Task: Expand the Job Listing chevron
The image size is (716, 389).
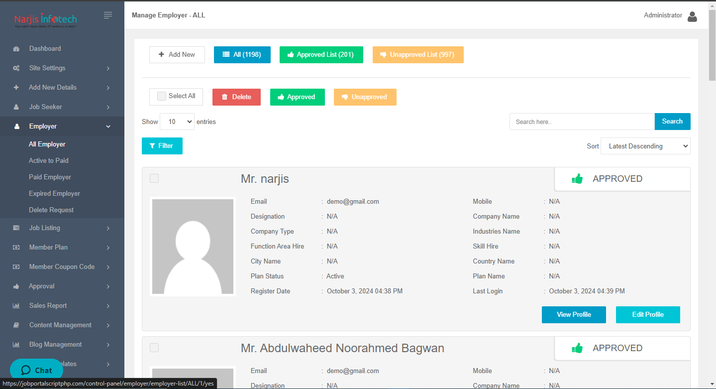Action: tap(108, 228)
